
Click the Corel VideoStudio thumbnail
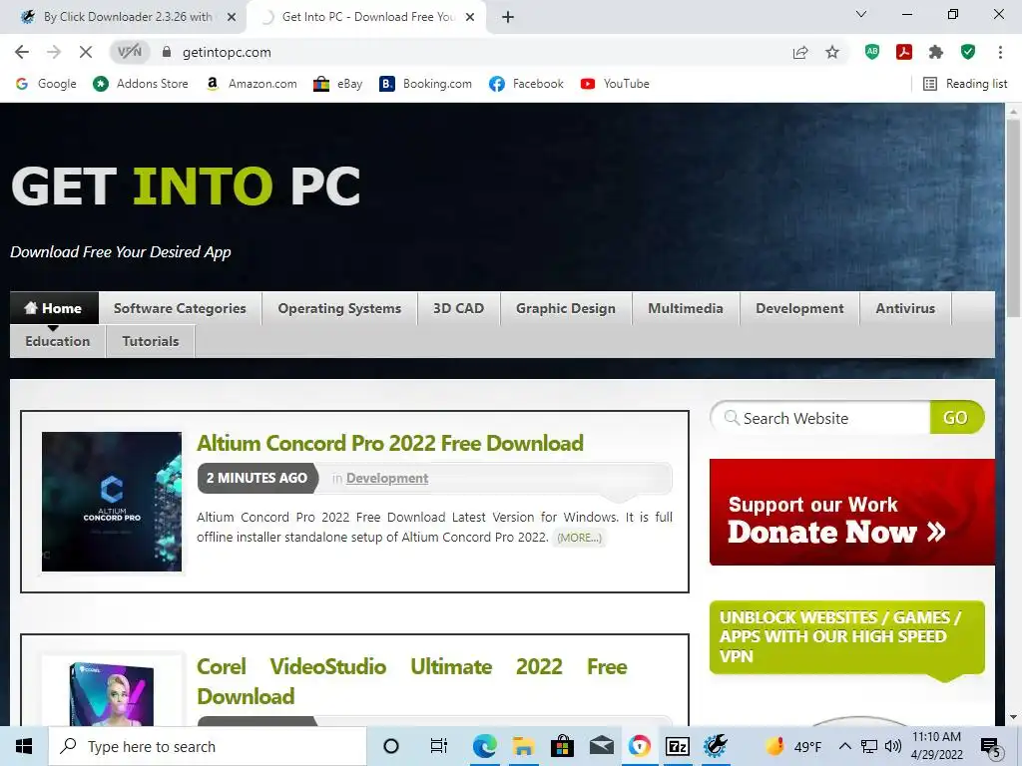112,692
